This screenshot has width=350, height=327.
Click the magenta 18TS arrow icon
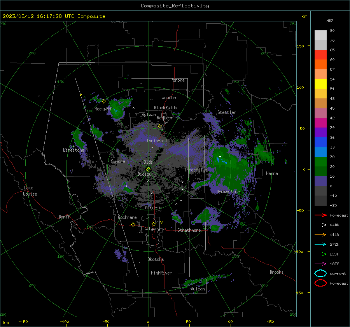coord(320,264)
